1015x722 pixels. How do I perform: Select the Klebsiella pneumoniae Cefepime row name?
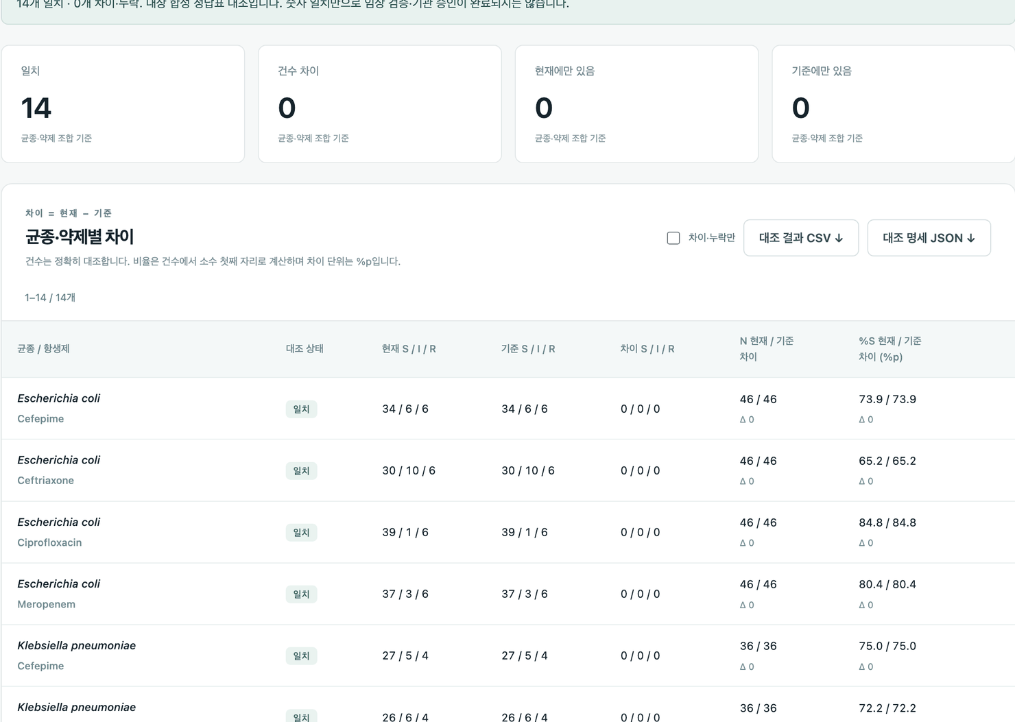click(77, 655)
